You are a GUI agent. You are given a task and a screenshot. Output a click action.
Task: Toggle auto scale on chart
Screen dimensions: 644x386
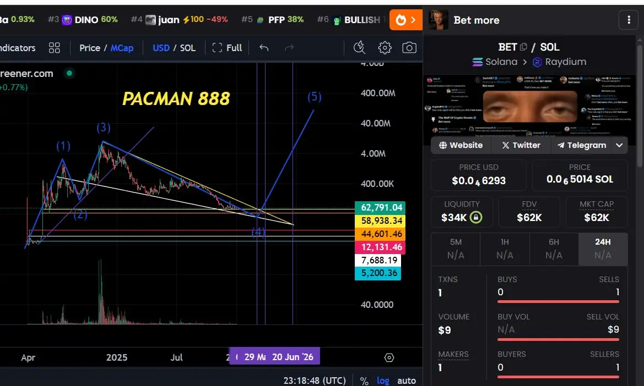(x=407, y=381)
